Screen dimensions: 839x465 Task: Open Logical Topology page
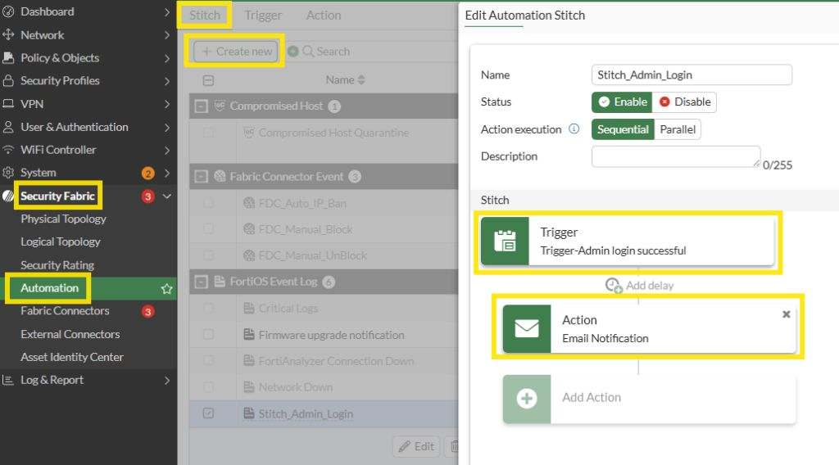coord(61,242)
